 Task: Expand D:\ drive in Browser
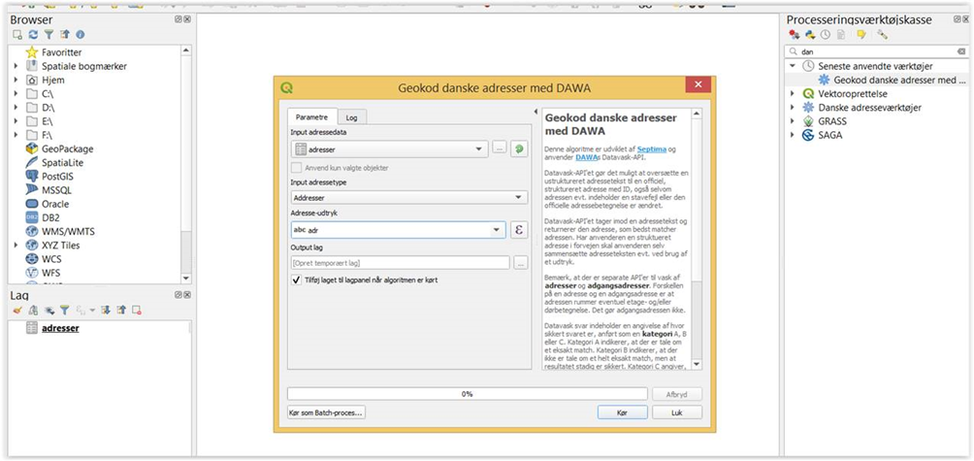(x=16, y=108)
